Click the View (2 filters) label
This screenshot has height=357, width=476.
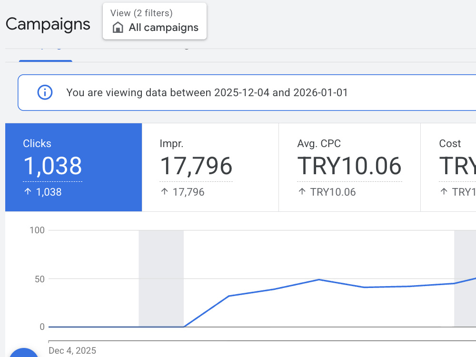pos(141,13)
